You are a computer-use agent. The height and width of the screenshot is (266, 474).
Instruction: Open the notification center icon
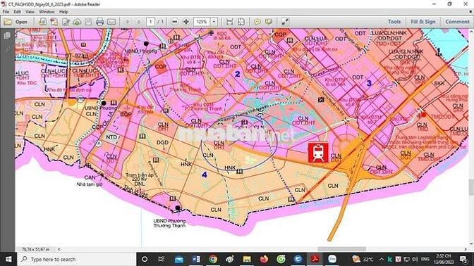click(463, 259)
